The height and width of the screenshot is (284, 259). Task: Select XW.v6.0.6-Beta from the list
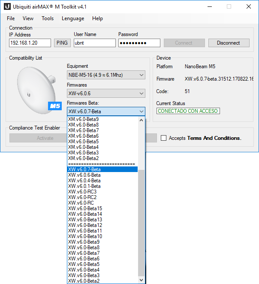coord(102,175)
